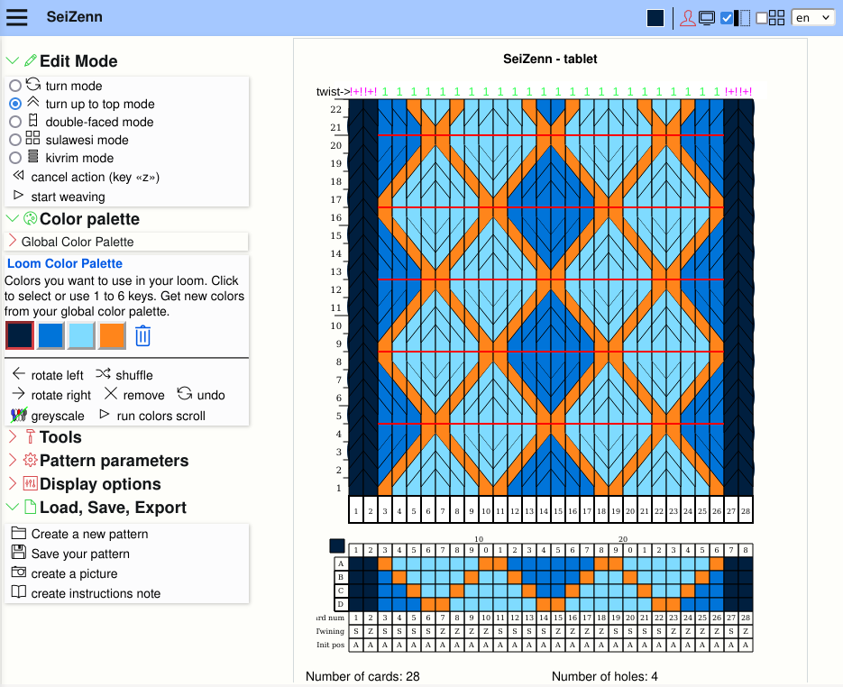Select the orange loom color swatch
Image resolution: width=843 pixels, height=687 pixels.
coord(112,334)
